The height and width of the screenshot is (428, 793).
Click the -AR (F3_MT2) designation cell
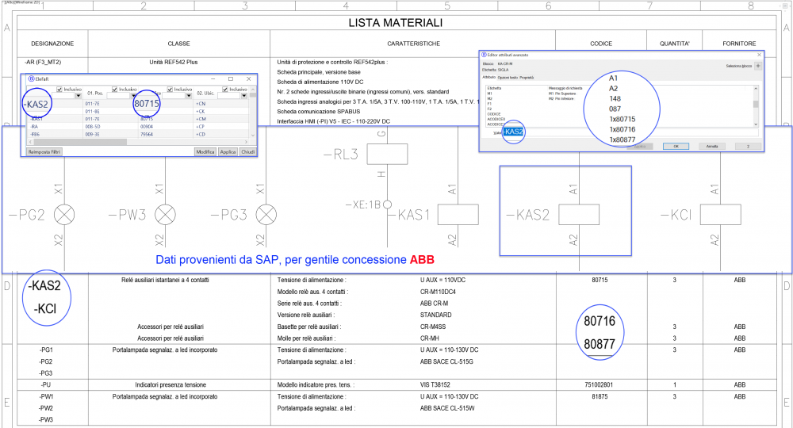pos(43,62)
